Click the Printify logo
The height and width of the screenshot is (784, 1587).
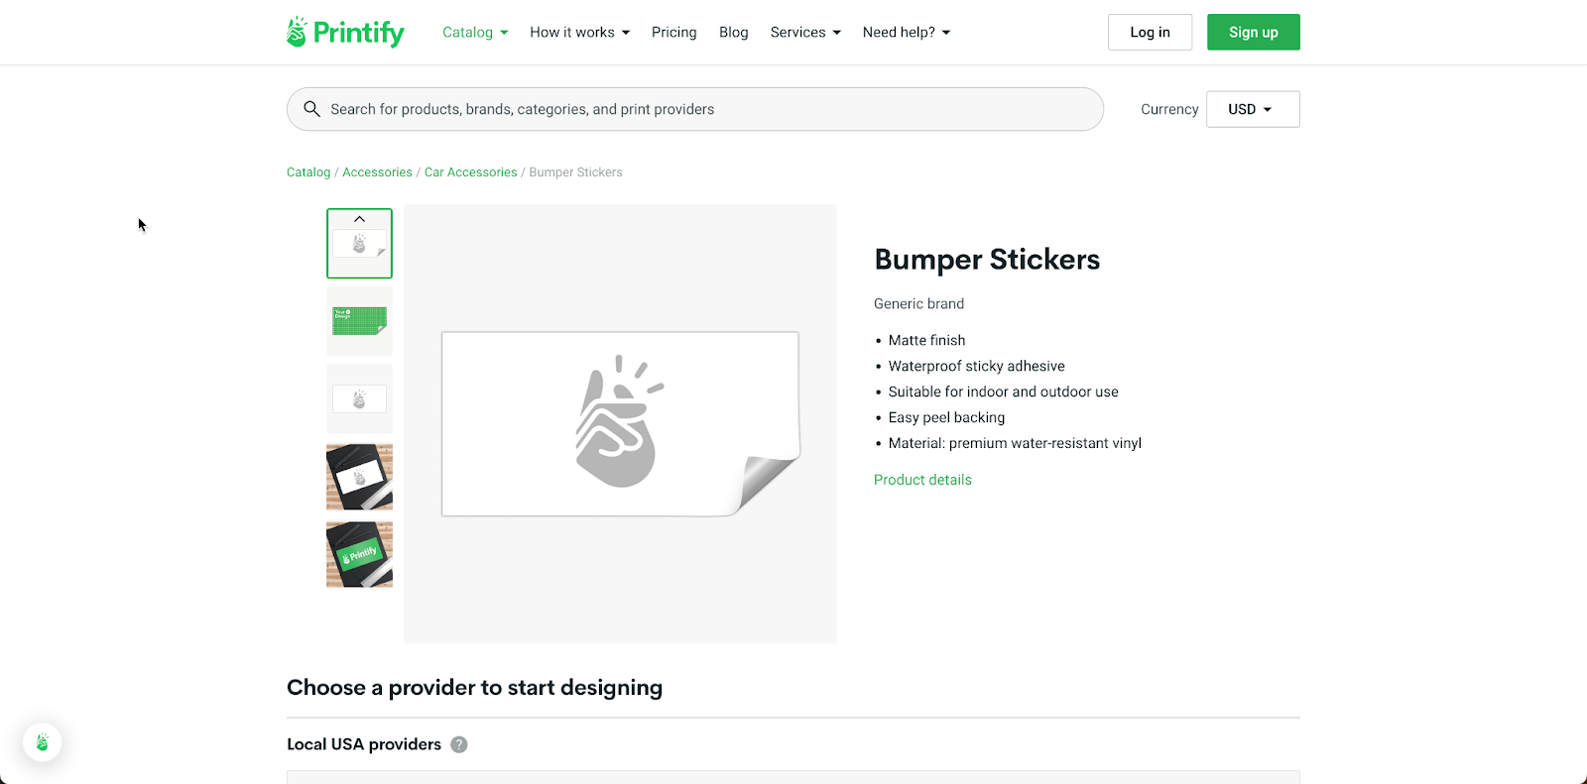coord(345,32)
